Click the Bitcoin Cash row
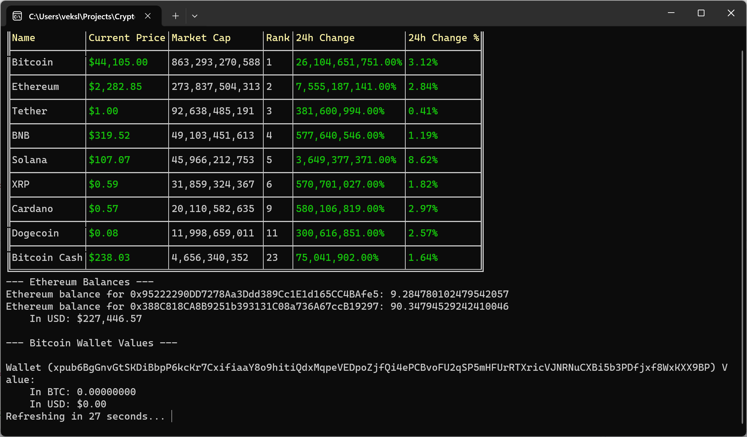 pos(47,257)
